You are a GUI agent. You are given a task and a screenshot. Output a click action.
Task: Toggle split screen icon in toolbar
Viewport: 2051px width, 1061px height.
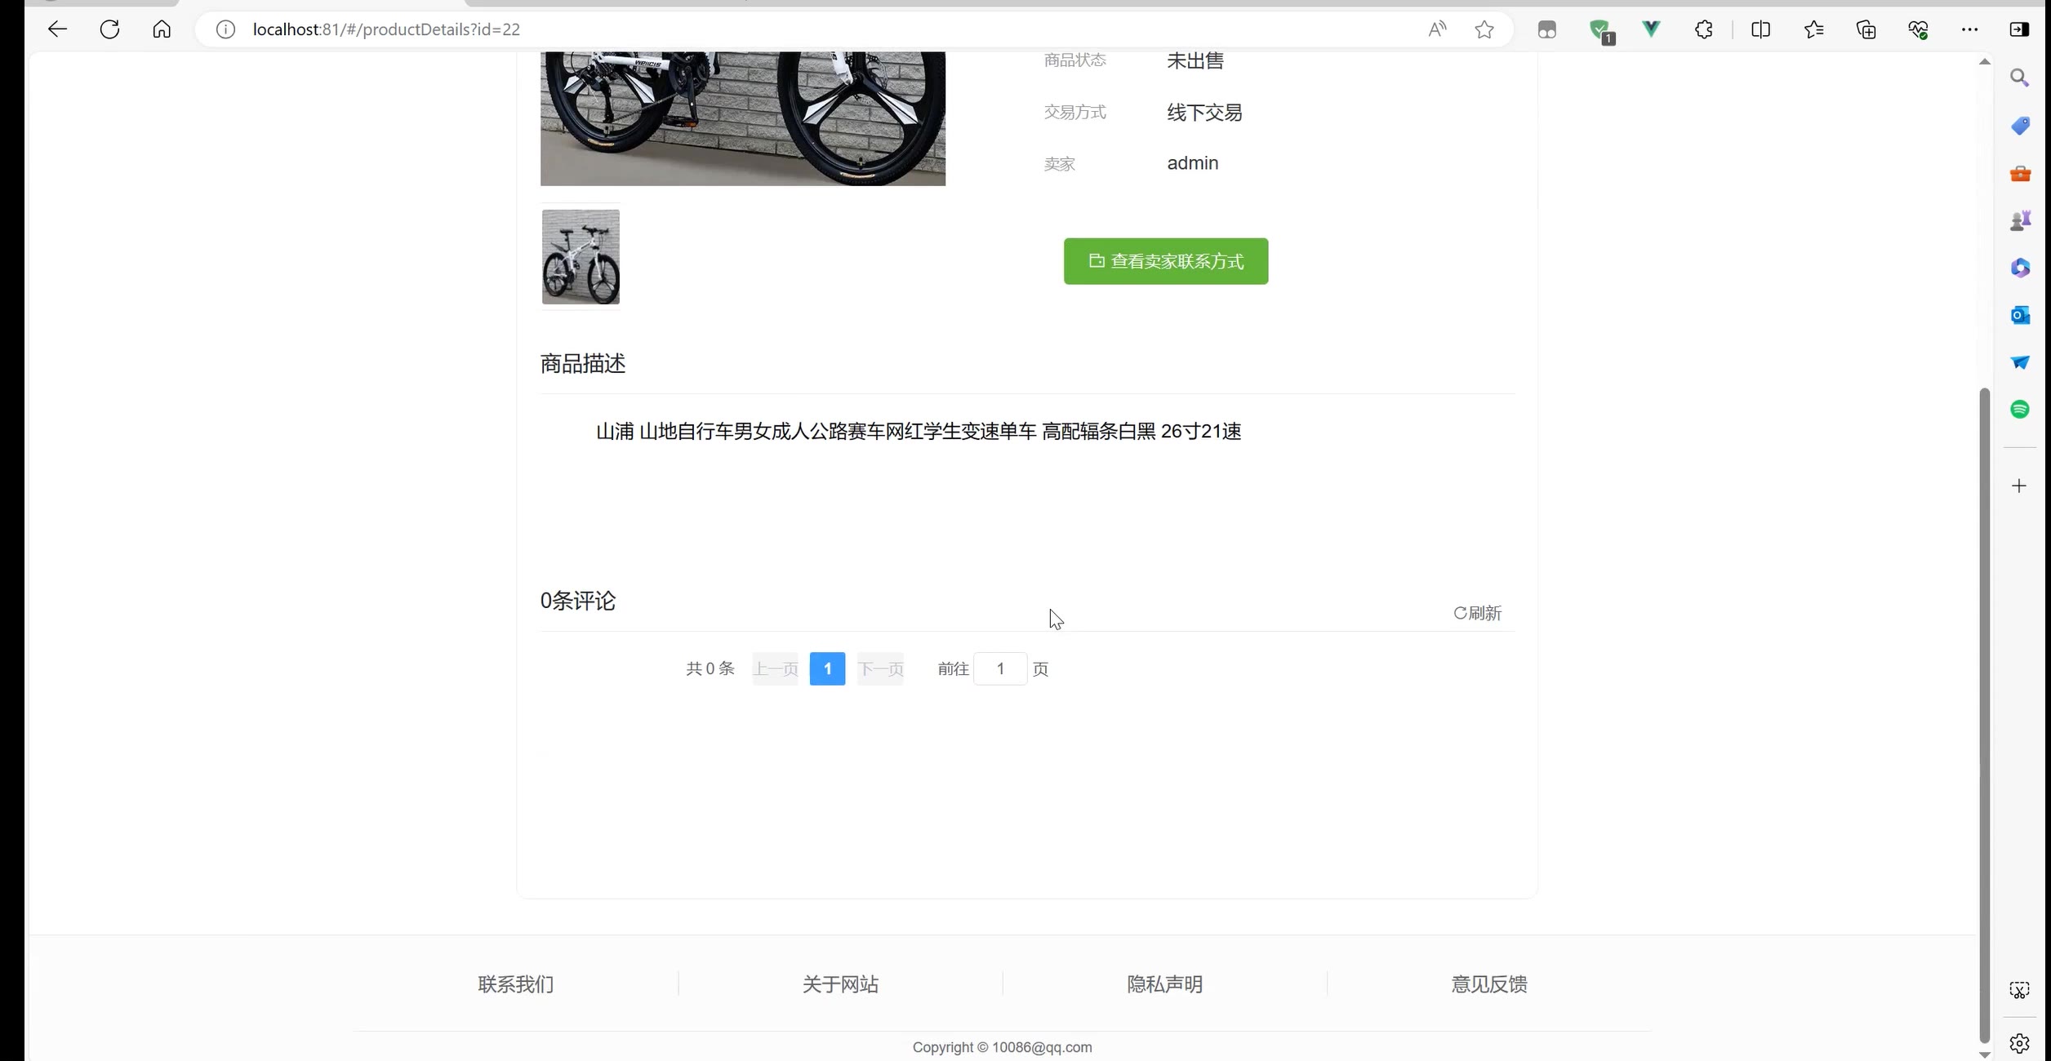(x=1760, y=29)
